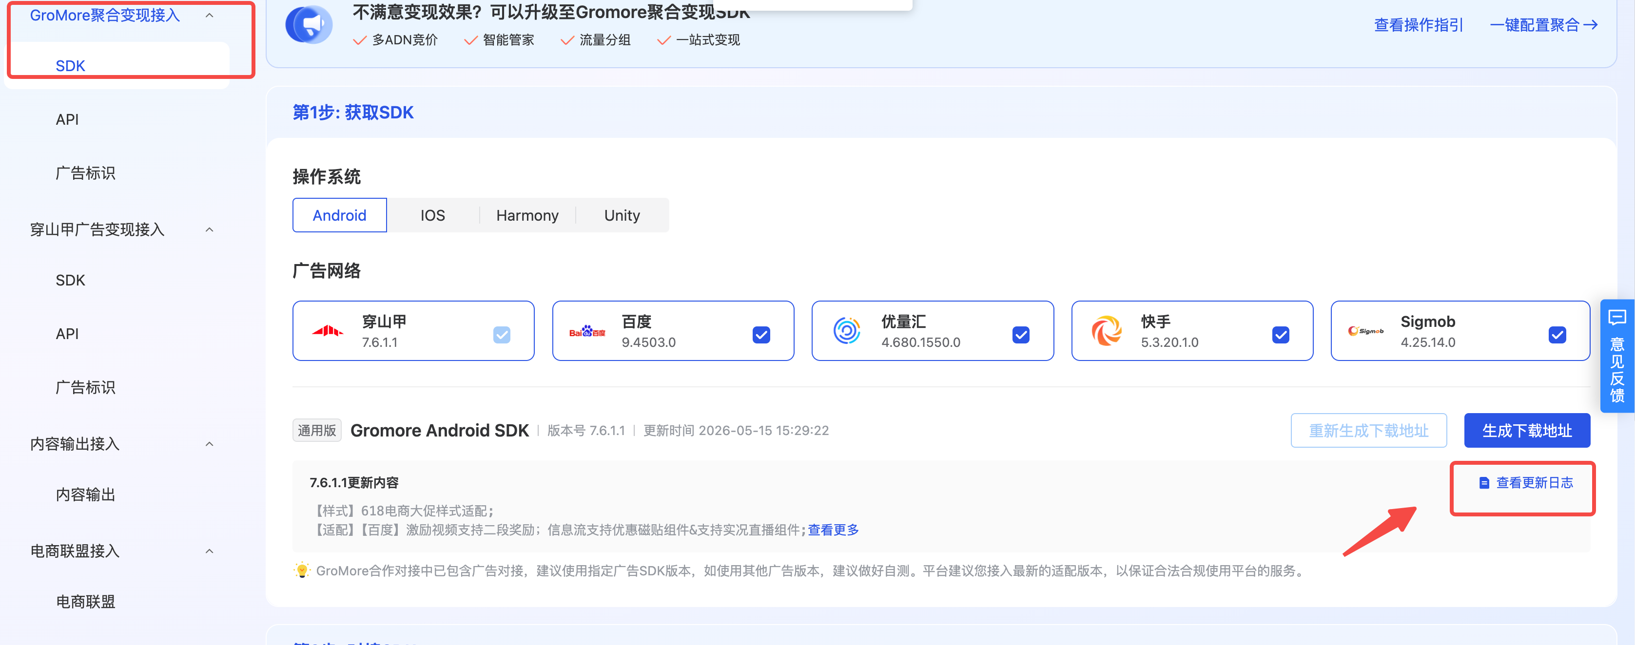This screenshot has width=1635, height=645.
Task: Click the Gromore Android SDK title
Action: point(439,431)
